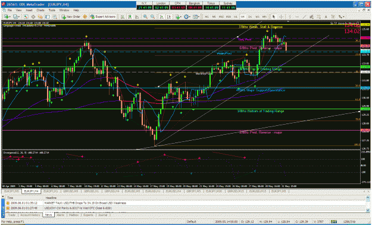
Task: Show the Market Watch window icon
Action: coord(26,17)
